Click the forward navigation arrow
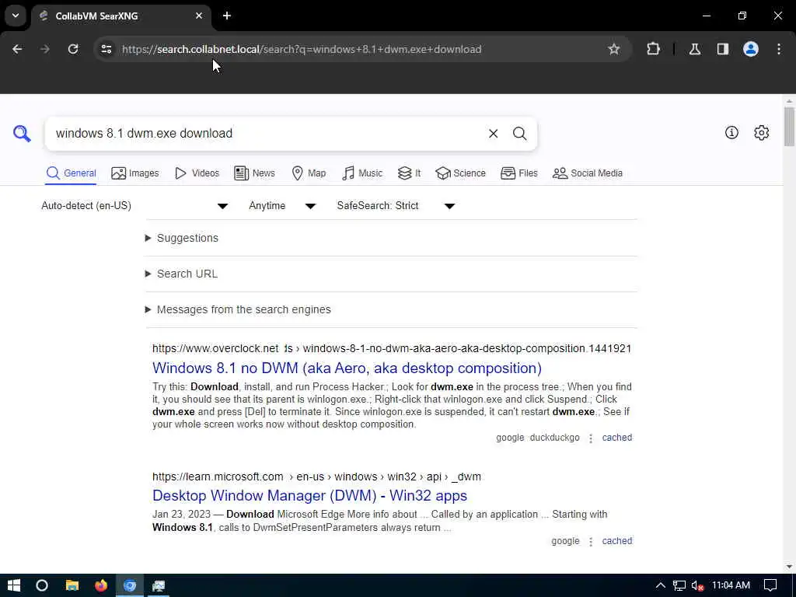 44,49
